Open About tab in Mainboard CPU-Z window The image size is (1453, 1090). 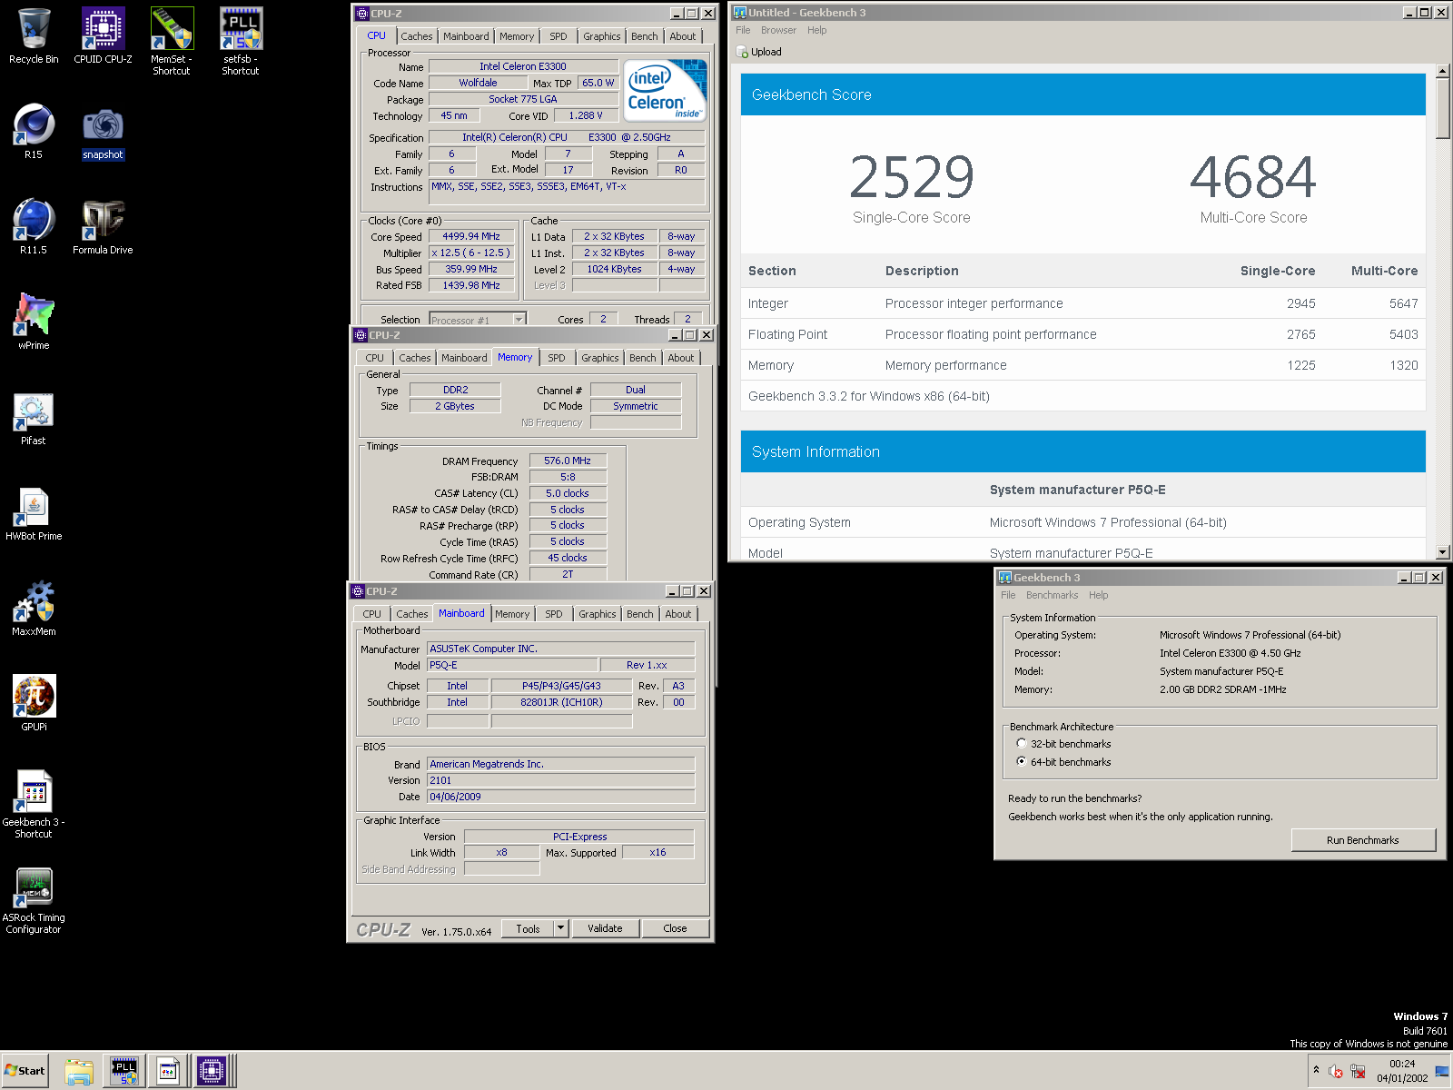678,614
